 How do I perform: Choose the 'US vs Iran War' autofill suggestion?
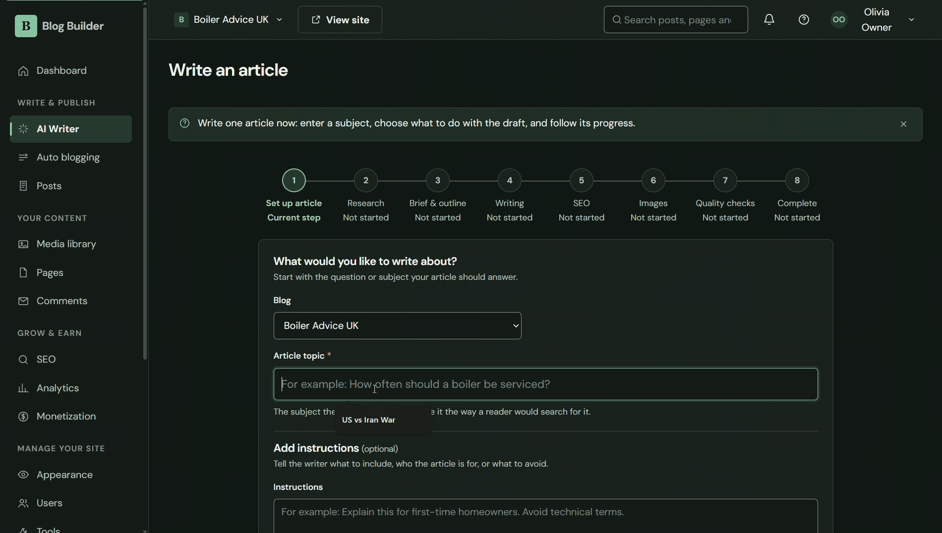tap(383, 420)
